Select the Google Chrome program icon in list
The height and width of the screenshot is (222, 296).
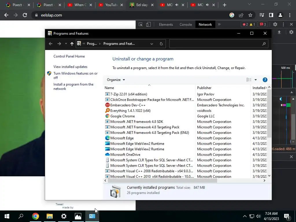pos(108,116)
